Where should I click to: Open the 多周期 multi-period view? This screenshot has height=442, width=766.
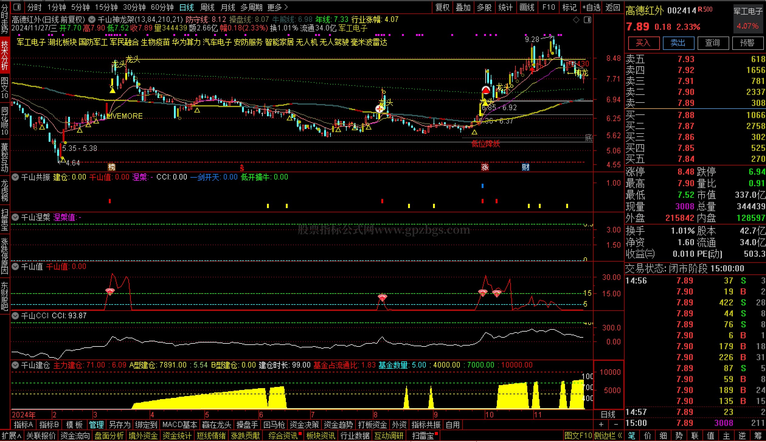pyautogui.click(x=251, y=7)
